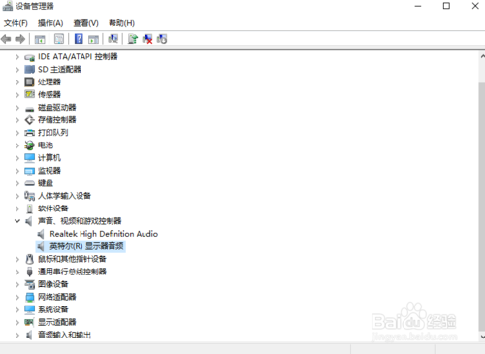Click the 传感器 sensor icon
The width and height of the screenshot is (485, 354).
point(30,94)
